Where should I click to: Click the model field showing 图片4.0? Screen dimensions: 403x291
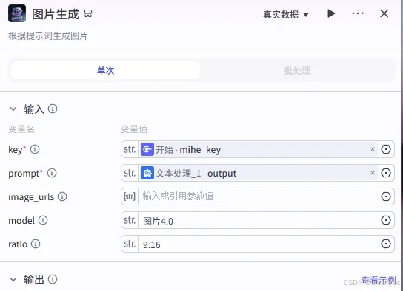pyautogui.click(x=258, y=220)
